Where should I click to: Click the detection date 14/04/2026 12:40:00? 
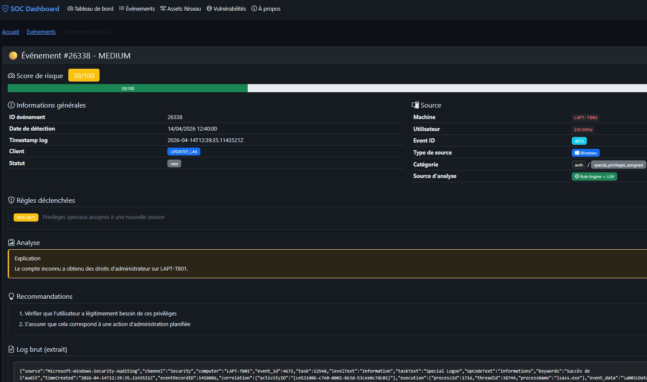192,128
